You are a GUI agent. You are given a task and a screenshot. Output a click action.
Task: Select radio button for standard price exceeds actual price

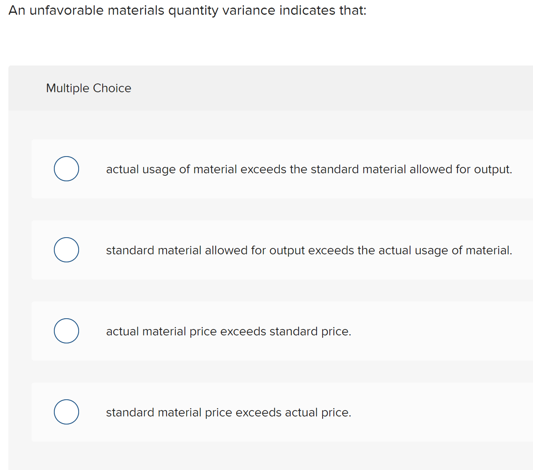tap(66, 412)
